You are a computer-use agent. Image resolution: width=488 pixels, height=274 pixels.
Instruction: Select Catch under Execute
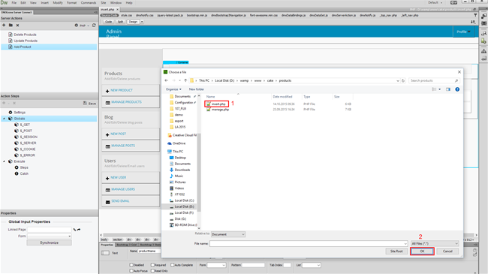[24, 173]
